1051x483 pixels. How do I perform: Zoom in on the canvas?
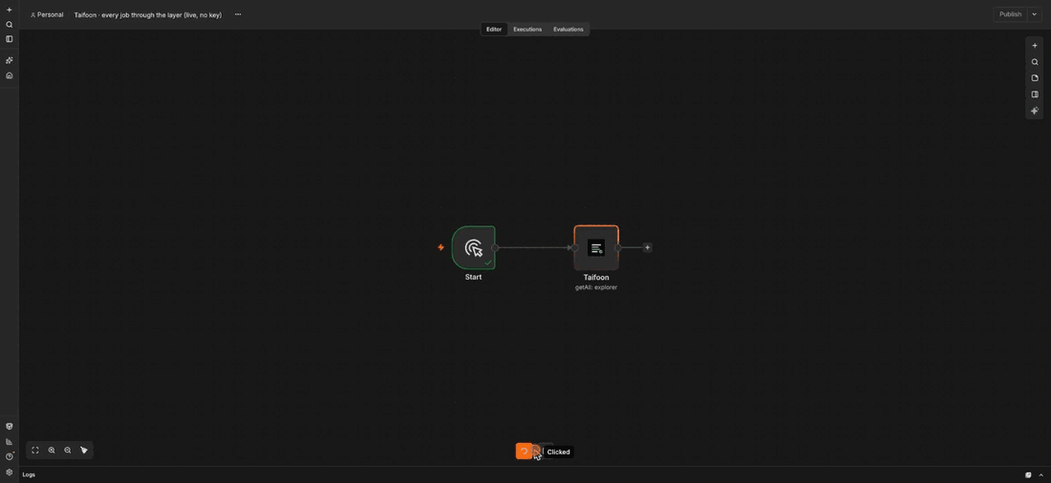pos(52,451)
